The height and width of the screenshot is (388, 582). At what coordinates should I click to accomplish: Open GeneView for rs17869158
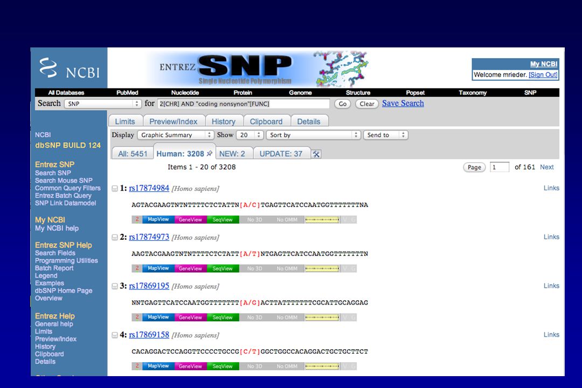click(190, 366)
